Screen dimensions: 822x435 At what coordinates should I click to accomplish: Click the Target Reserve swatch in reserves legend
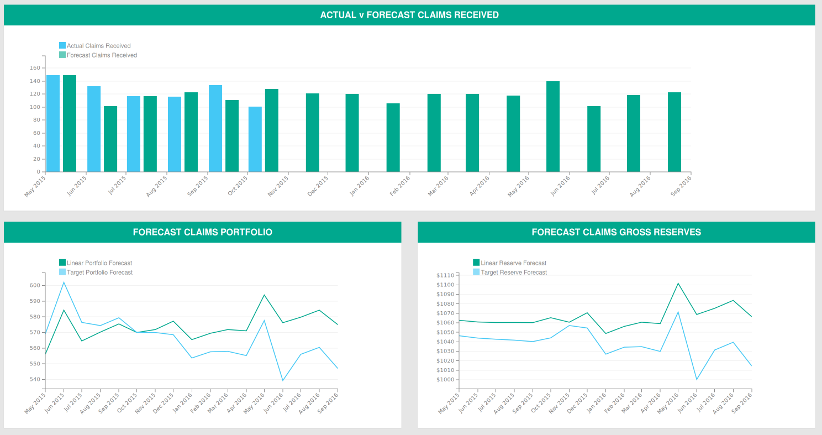click(477, 272)
